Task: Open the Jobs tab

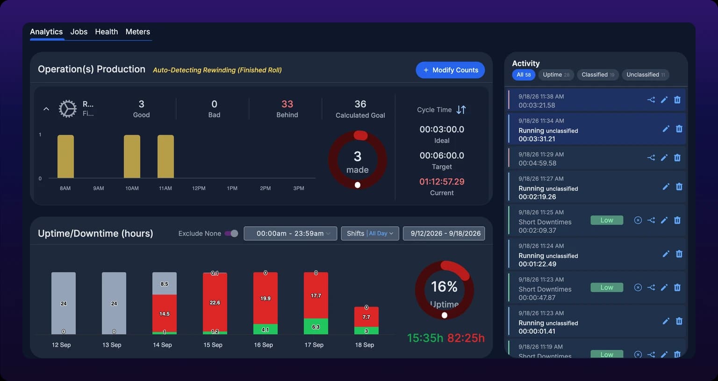Action: pyautogui.click(x=79, y=32)
